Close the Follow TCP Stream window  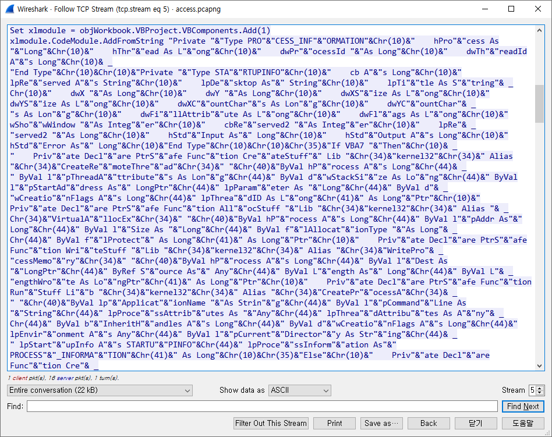pos(538,9)
